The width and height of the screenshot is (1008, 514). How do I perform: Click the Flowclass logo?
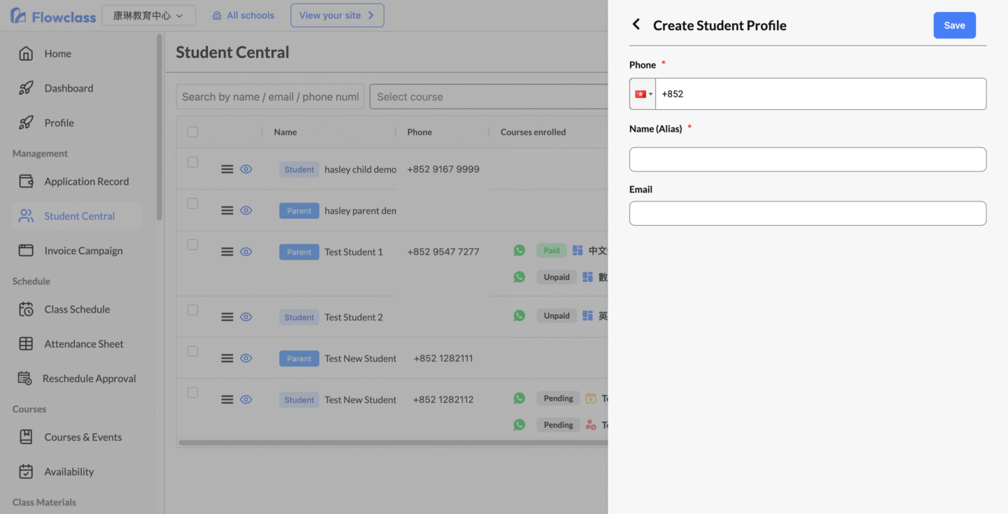[x=53, y=15]
